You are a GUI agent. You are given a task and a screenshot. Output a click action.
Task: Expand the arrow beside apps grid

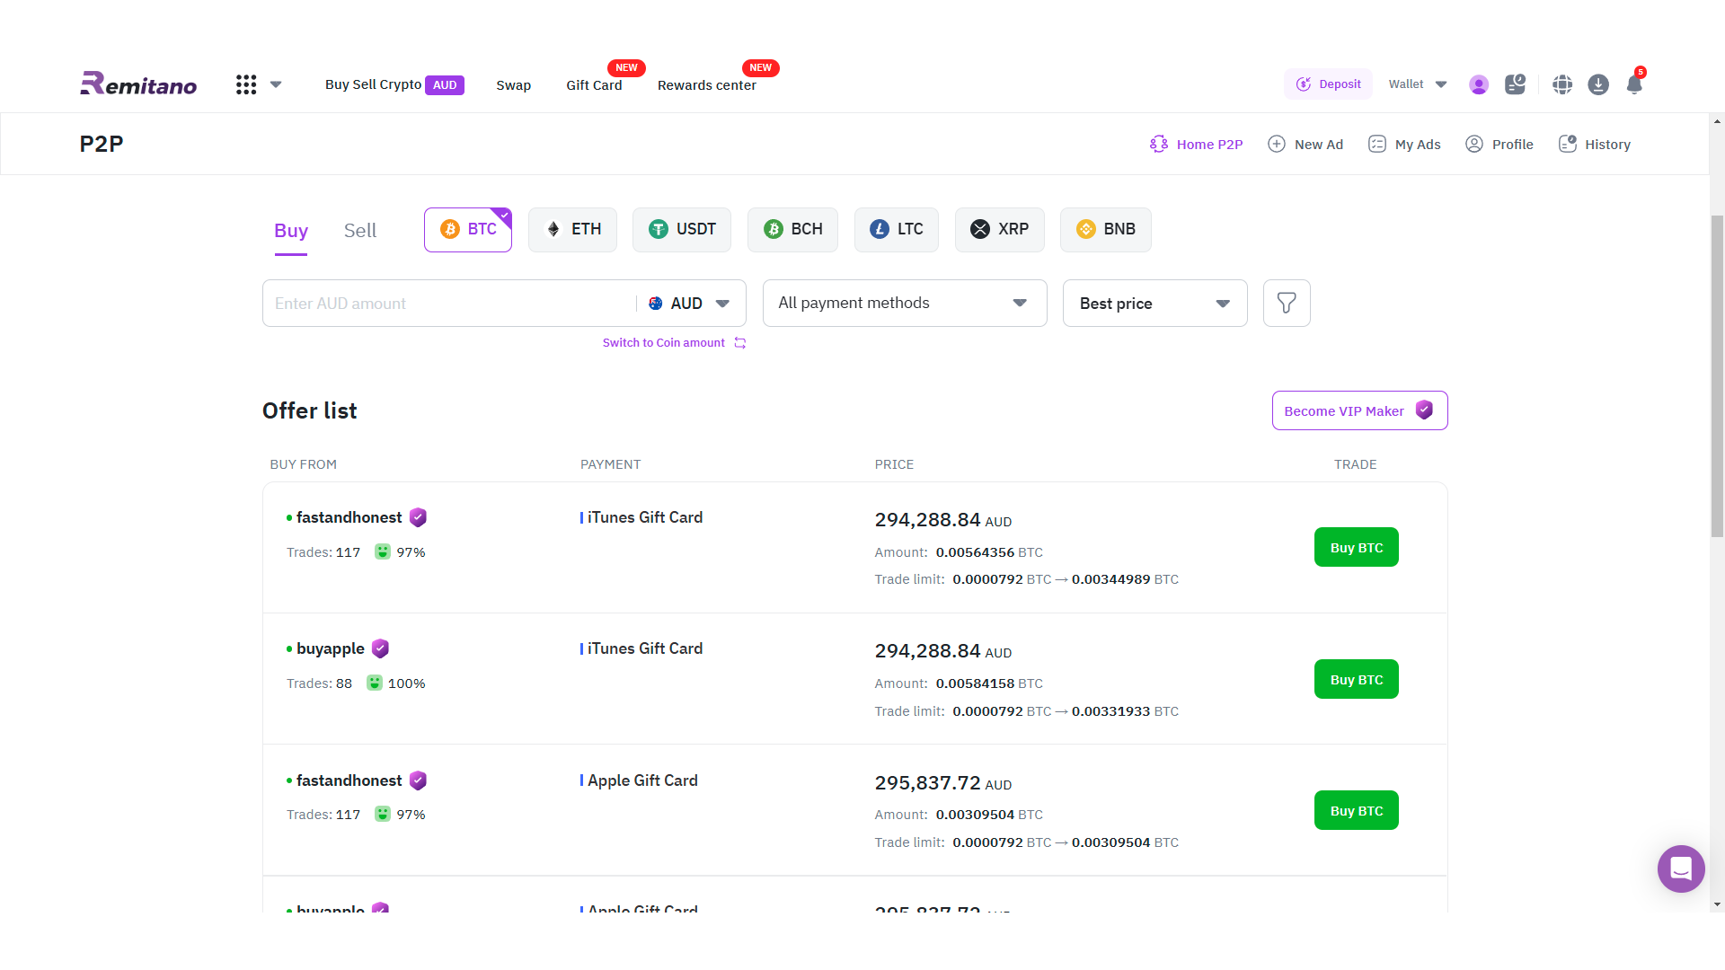pos(276,84)
